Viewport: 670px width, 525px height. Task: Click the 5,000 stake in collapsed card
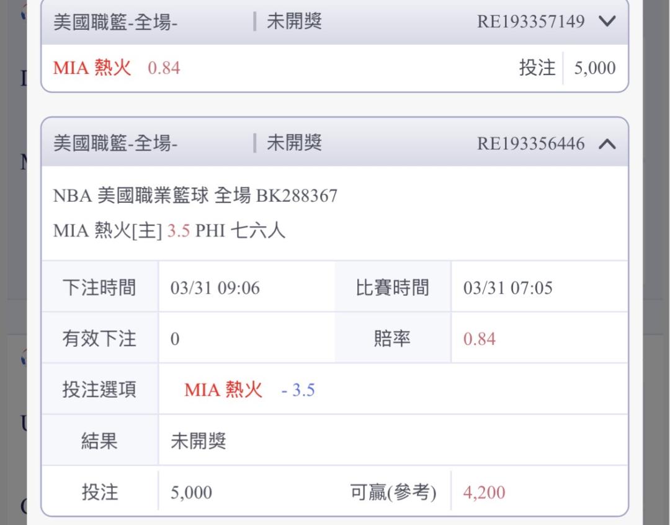point(594,68)
